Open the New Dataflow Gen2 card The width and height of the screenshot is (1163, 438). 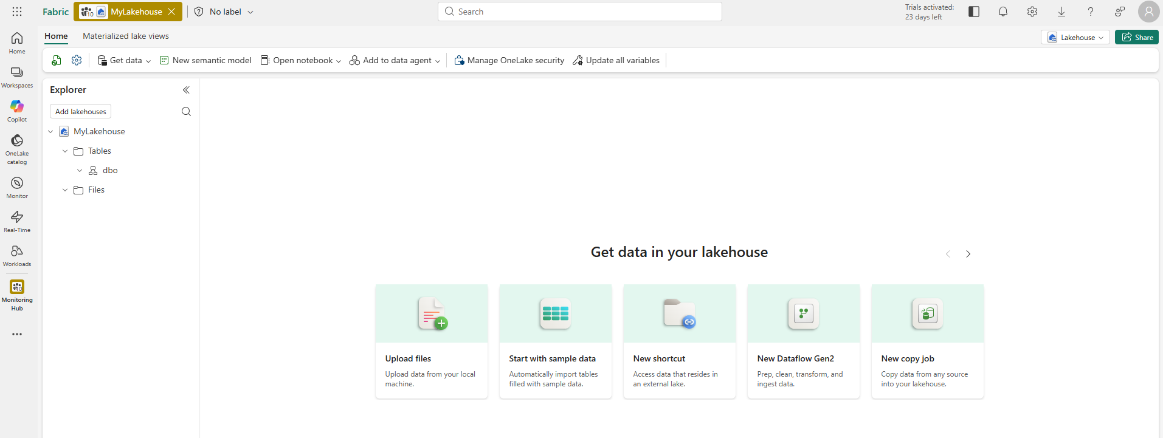(x=804, y=341)
